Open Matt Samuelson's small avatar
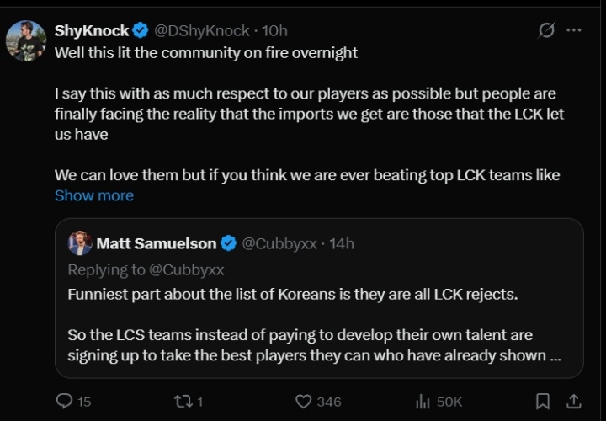Viewport: 606px width, 421px height. click(80, 243)
